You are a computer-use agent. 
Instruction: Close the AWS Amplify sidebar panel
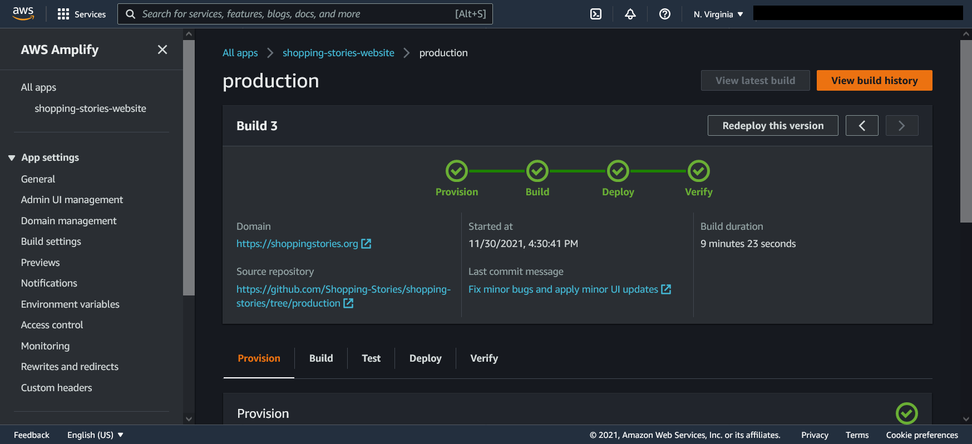(x=162, y=50)
